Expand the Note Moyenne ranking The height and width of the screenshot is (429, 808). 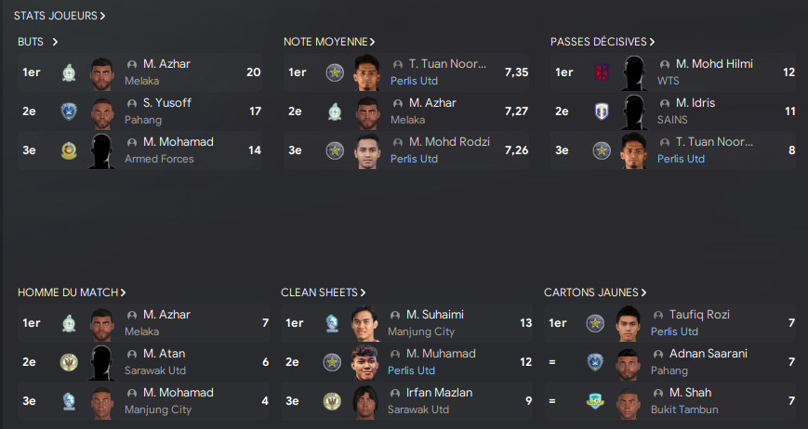pos(329,42)
